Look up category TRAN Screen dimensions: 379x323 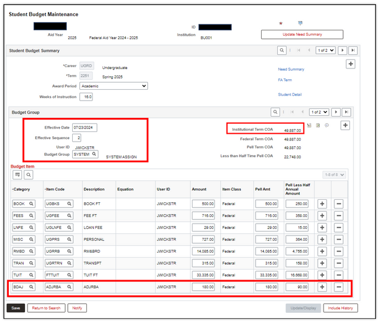pos(31,263)
